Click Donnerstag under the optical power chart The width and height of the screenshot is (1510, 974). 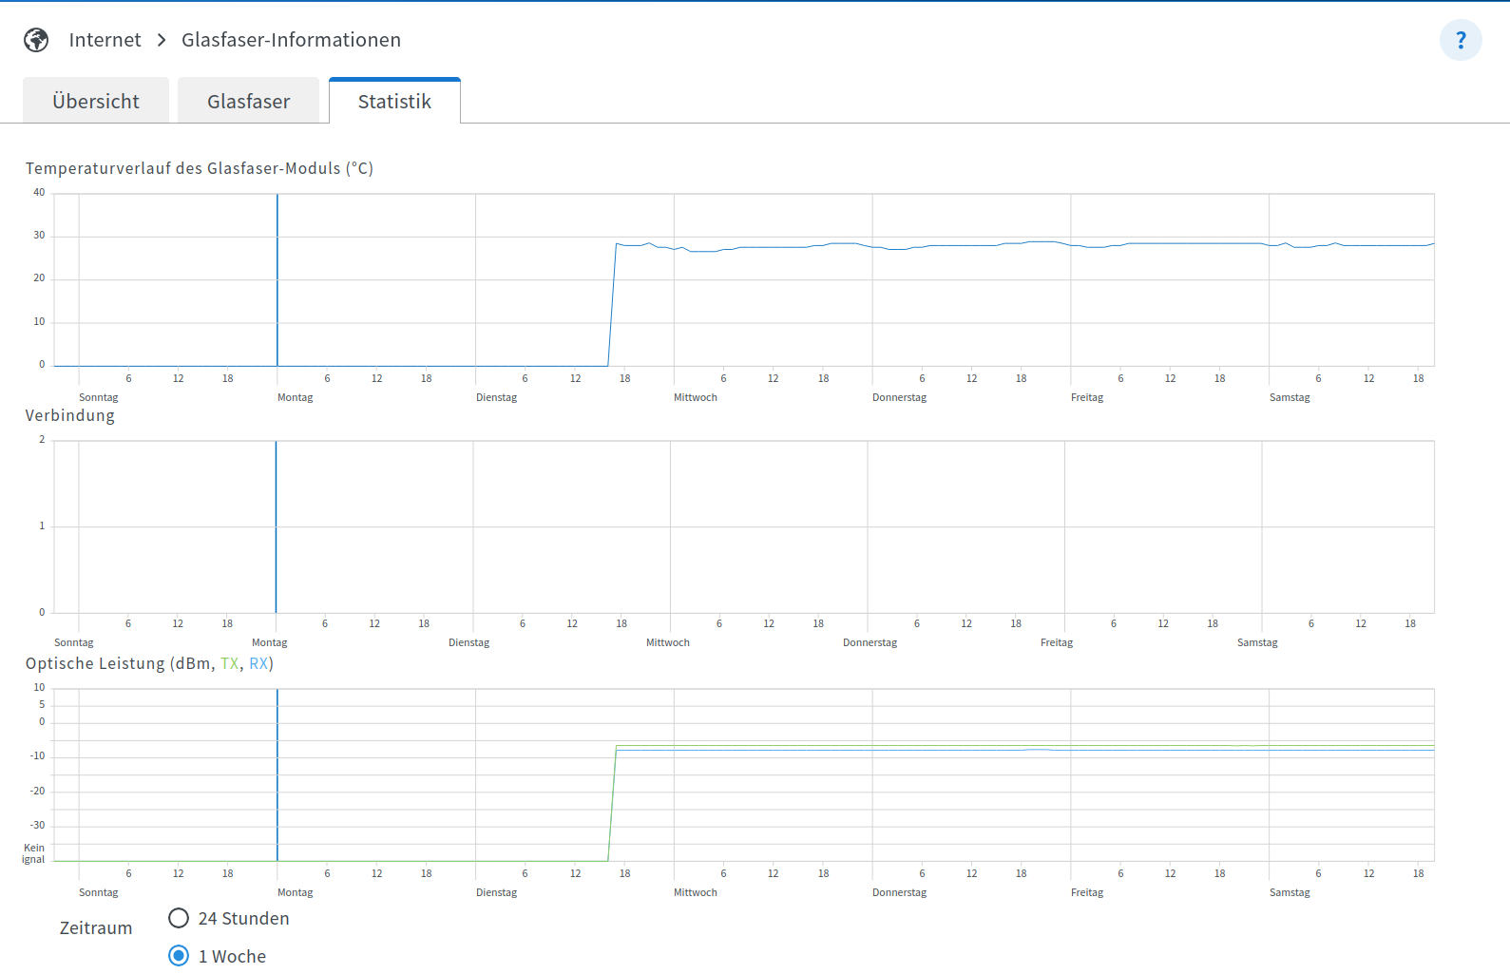(x=900, y=892)
